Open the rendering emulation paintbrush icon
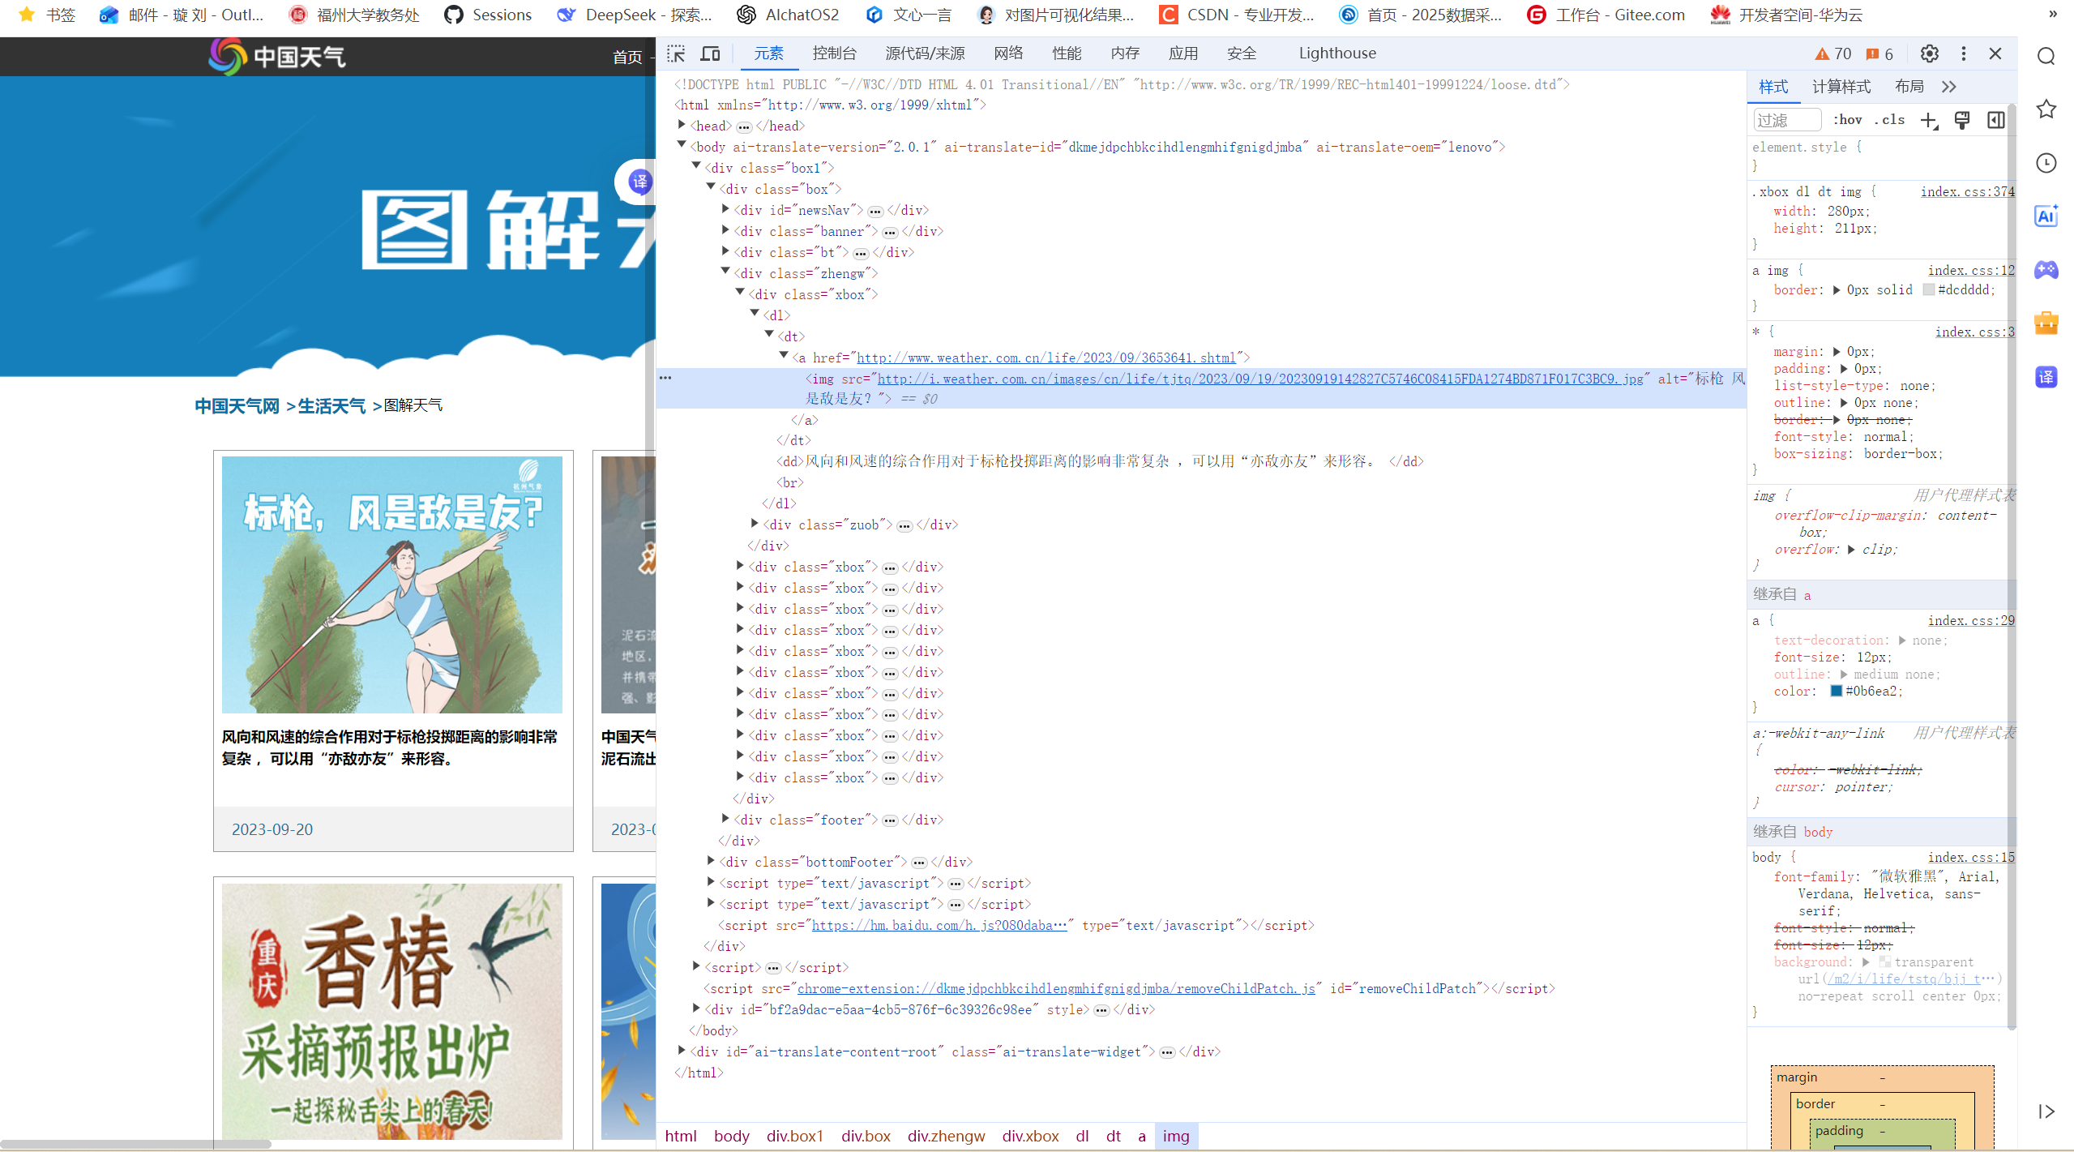Viewport: 2074px width, 1152px height. coord(1961,120)
